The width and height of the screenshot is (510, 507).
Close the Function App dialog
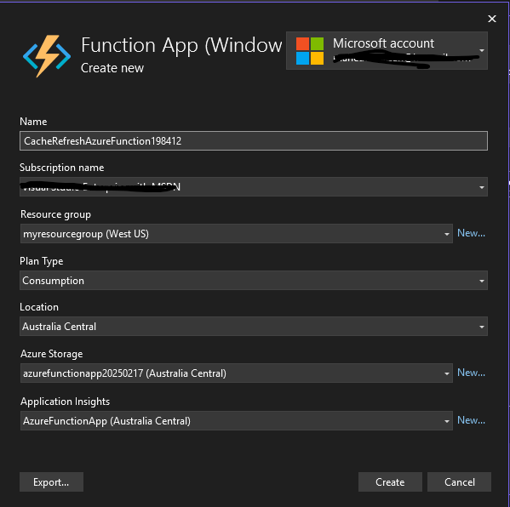[492, 19]
